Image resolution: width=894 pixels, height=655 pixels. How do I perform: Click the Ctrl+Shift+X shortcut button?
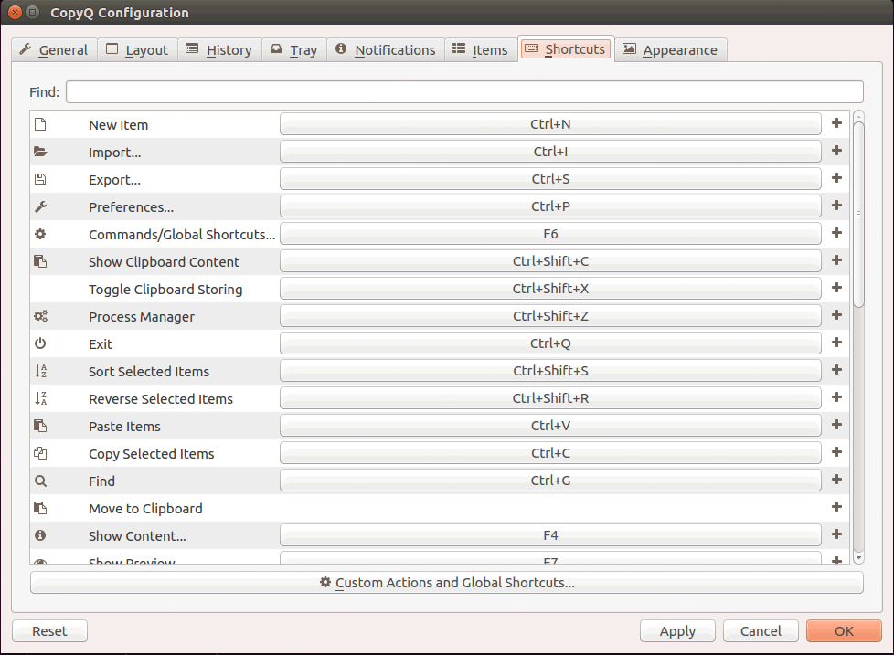(x=550, y=288)
